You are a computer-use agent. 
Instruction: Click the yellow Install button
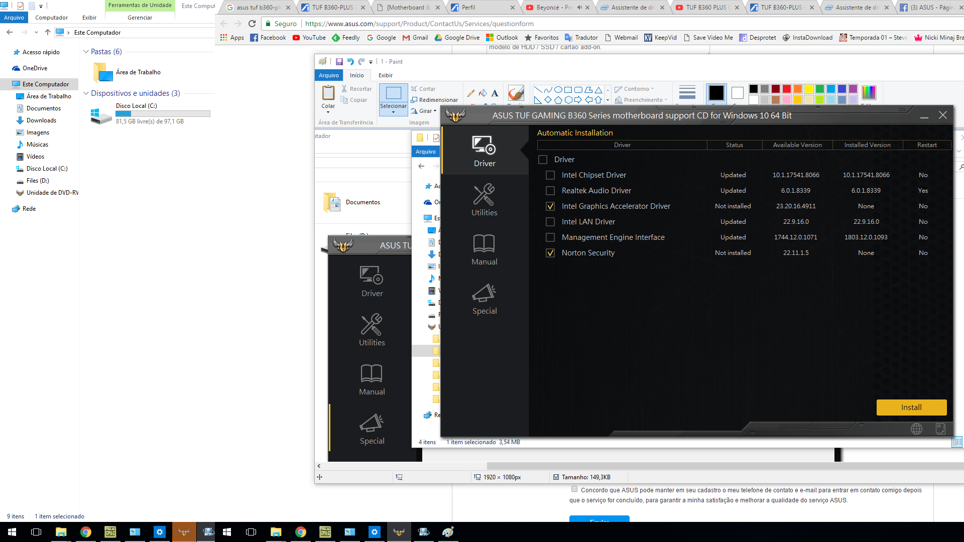tap(911, 408)
